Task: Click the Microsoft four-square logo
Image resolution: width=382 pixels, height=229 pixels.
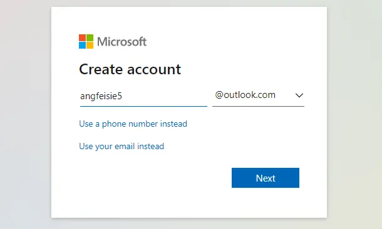Action: click(86, 42)
